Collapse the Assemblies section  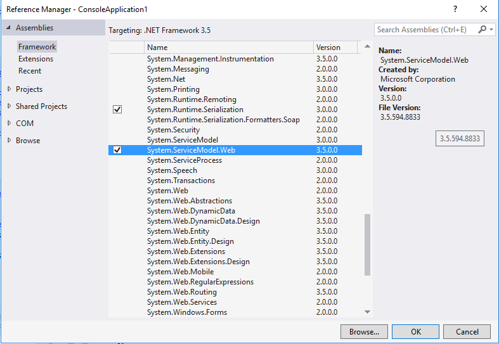(x=9, y=28)
